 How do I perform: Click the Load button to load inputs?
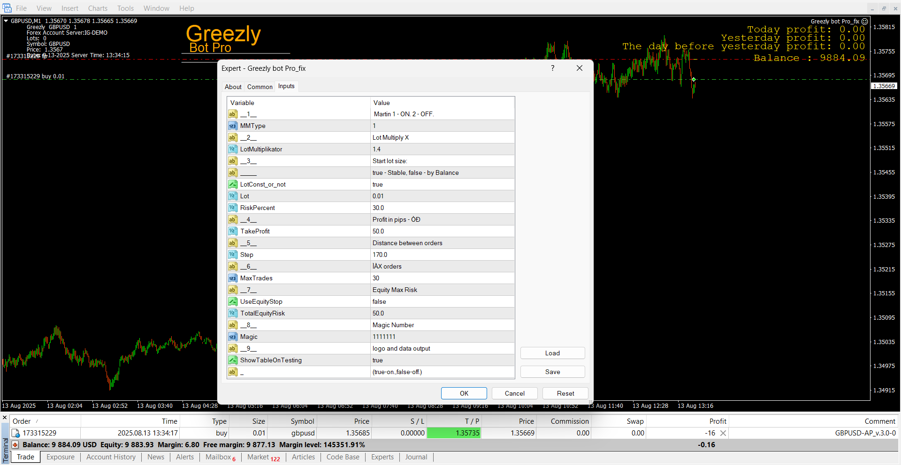point(552,353)
